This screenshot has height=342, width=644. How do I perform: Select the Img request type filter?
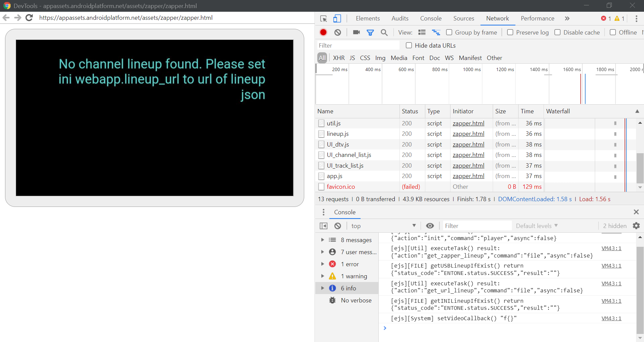380,58
